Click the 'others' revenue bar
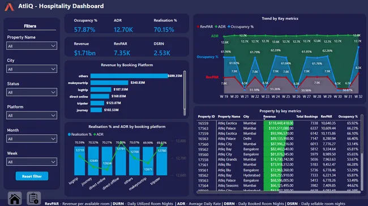 [x=129, y=76]
